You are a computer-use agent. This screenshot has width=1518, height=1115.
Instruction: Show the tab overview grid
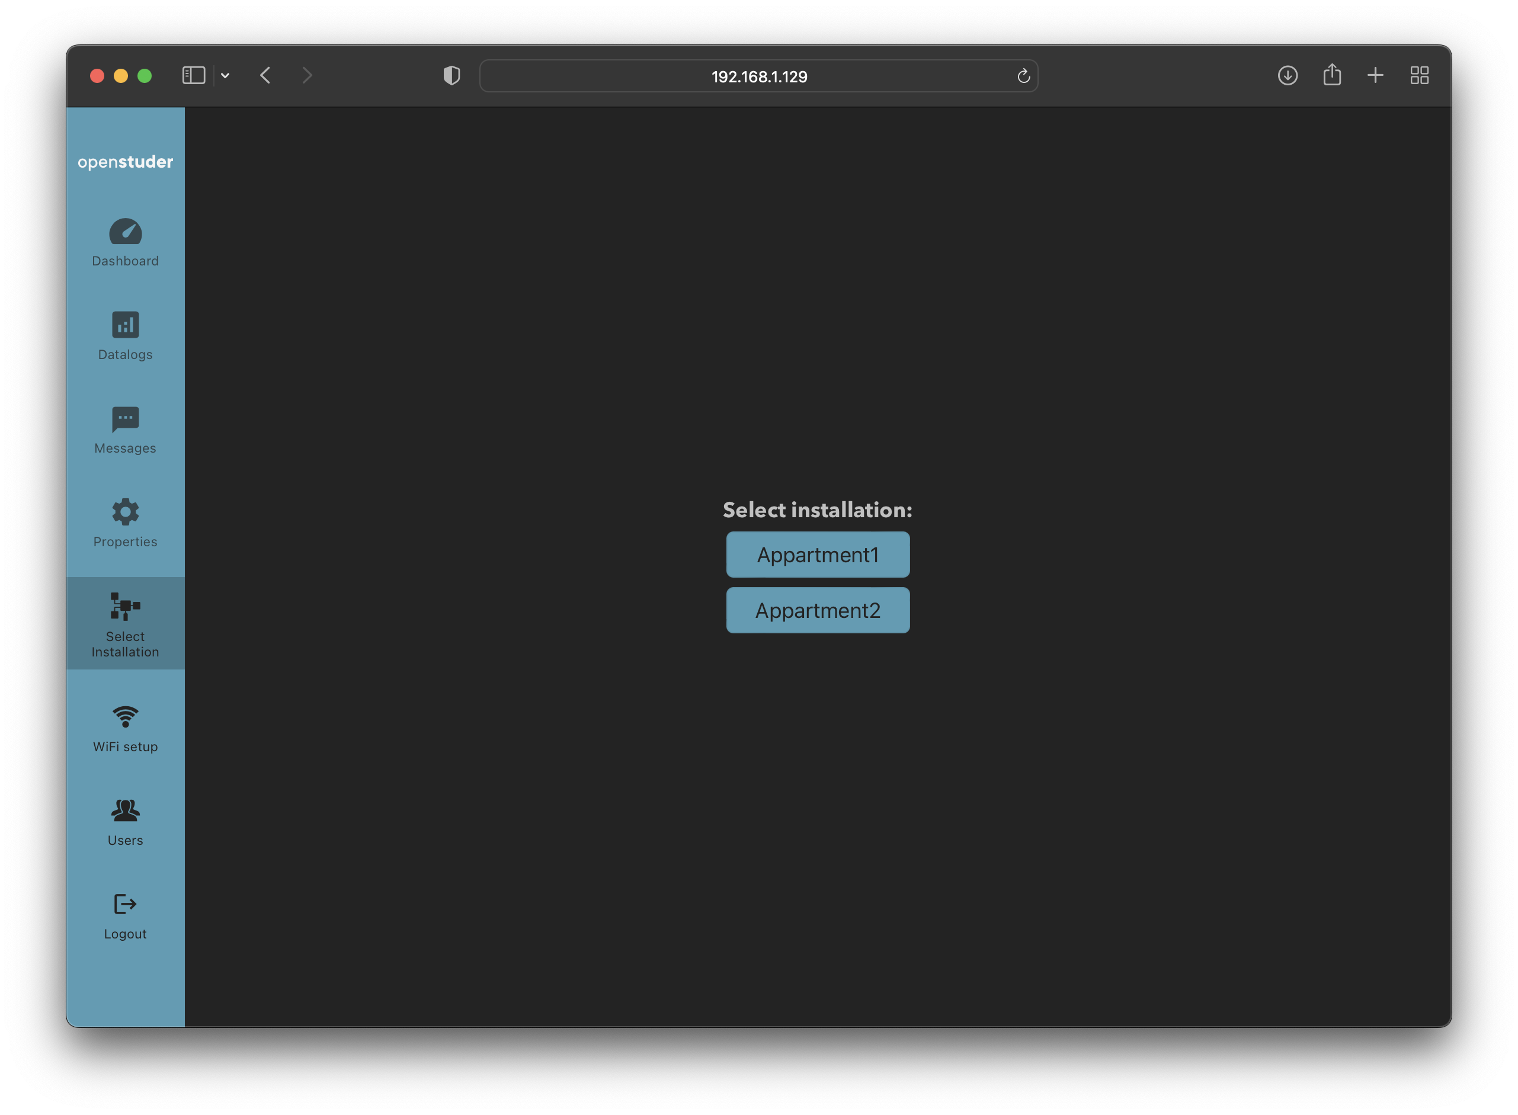[x=1420, y=75]
